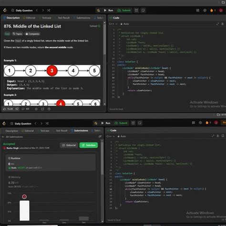Toggle Auto lock in the Description window editor
Image resolution: width=226 pixels, height=226 pixels.
(x=124, y=24)
